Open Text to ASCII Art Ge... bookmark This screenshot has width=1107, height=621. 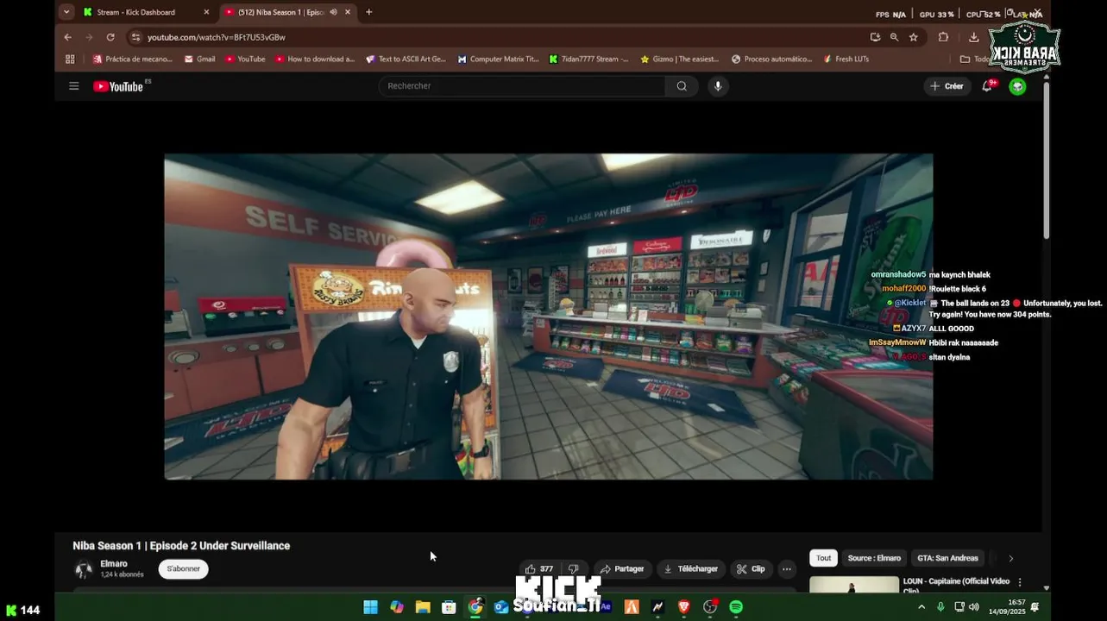[406, 60]
